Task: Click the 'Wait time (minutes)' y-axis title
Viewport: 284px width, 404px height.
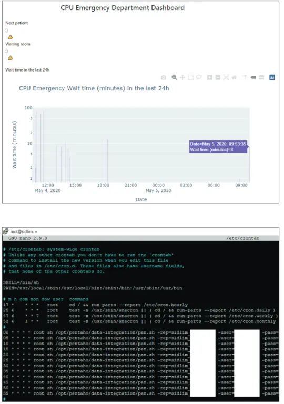Action: (14, 145)
